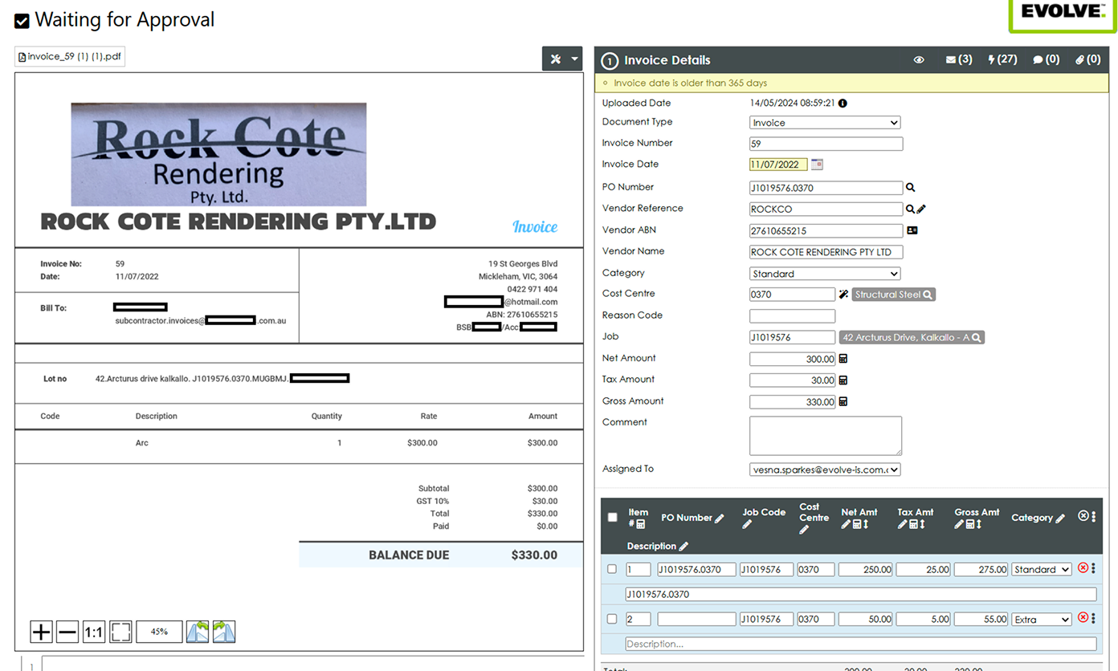Select line item 2 checkbox
The width and height of the screenshot is (1118, 671).
612,619
